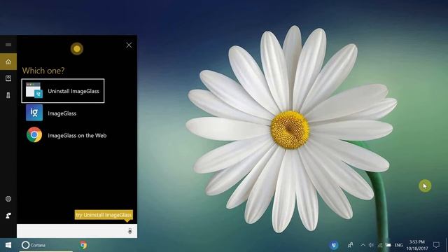
Task: Open Chrome from the taskbar
Action: pyautogui.click(x=83, y=245)
